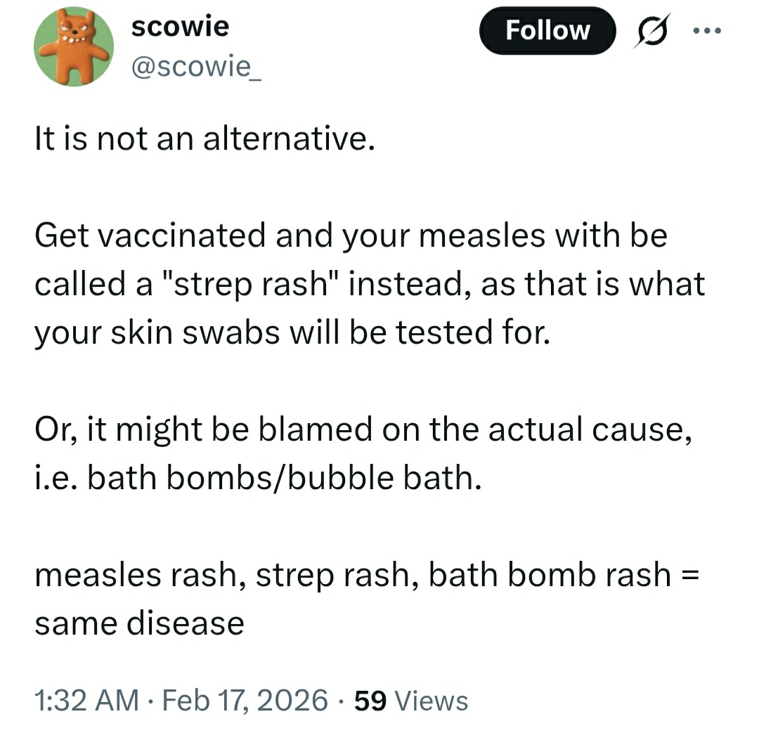Click the word "vaccinated" in the tweet
This screenshot has height=738, width=759.
pos(185,236)
